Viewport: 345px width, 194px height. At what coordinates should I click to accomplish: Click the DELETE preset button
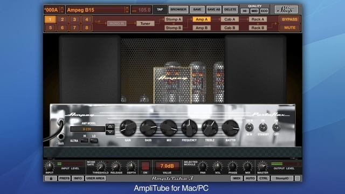(x=230, y=10)
